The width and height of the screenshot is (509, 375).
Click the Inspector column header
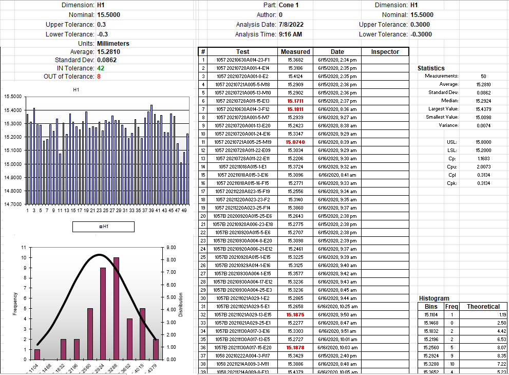coord(385,51)
